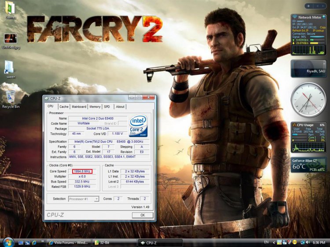Switch to Vista Forums taskbar window
Image resolution: width=330 pixels, height=247 pixels.
(x=69, y=243)
